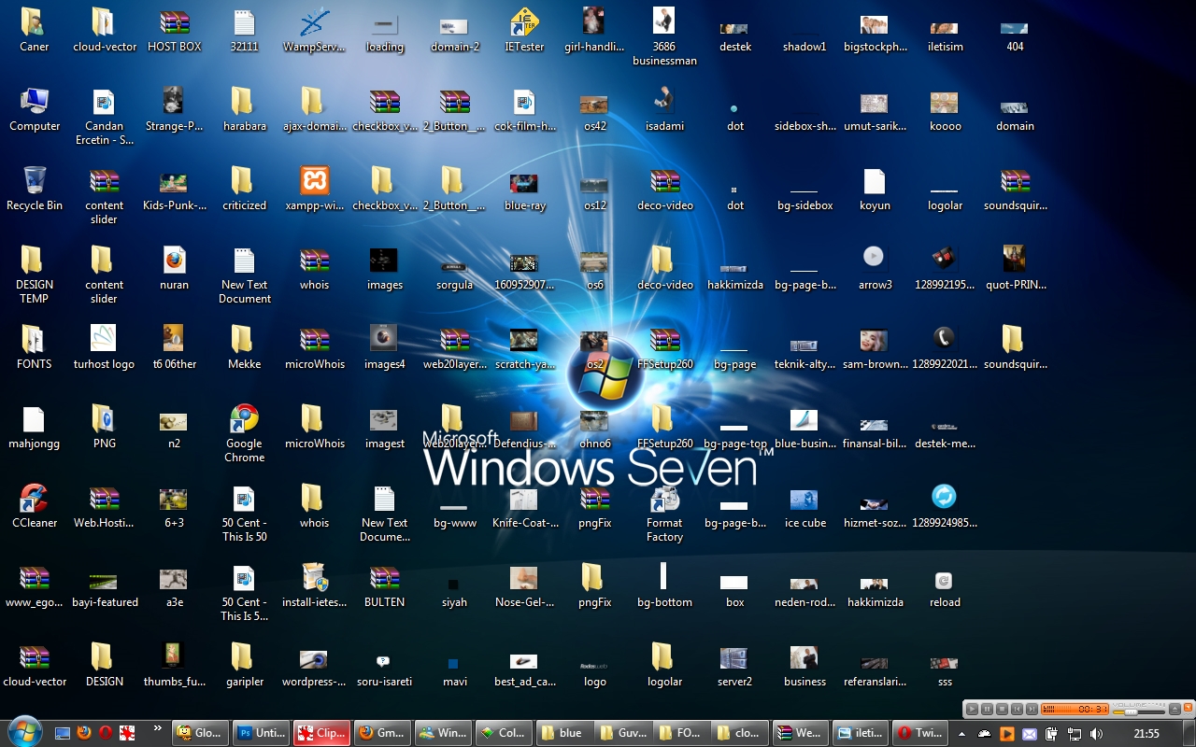Launch Google Chrome desktop shortcut

(244, 434)
